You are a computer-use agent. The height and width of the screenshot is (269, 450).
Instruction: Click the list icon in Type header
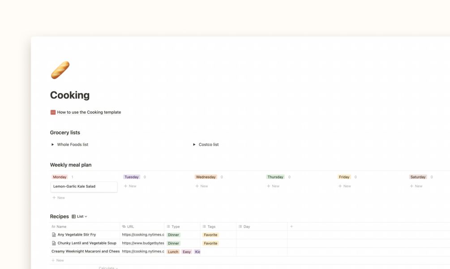[168, 226]
